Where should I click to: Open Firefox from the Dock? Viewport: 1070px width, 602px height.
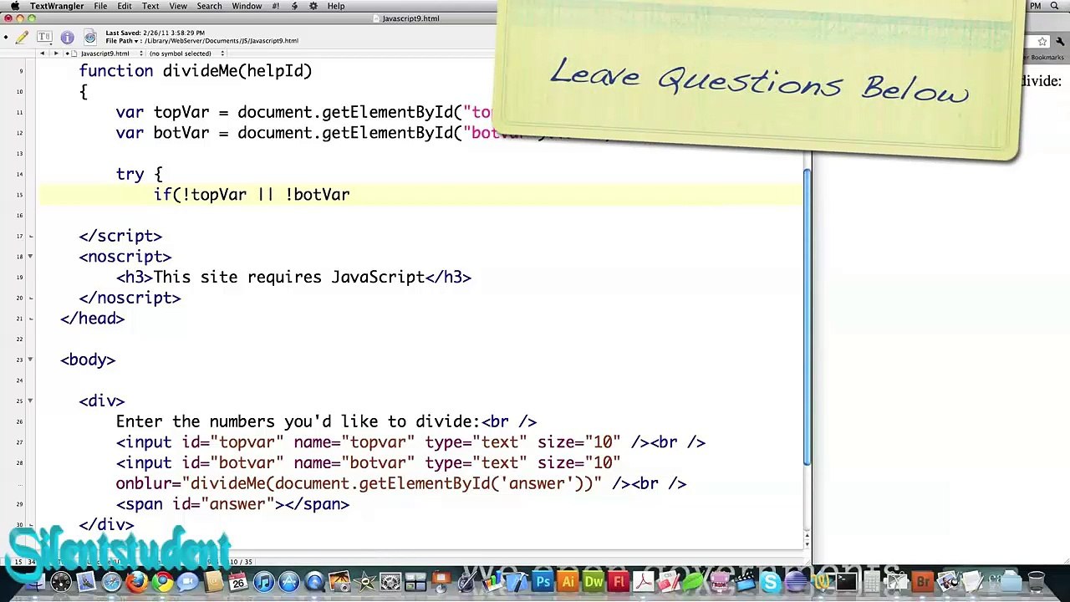[x=137, y=582]
